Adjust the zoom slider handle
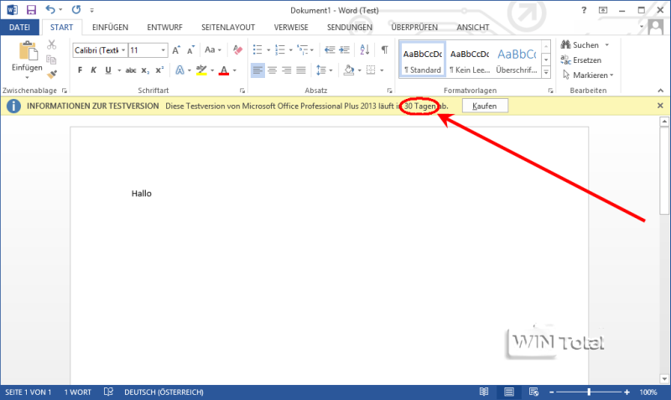Image resolution: width=671 pixels, height=400 pixels. [590, 392]
